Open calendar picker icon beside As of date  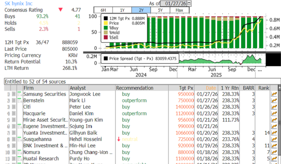point(190,4)
